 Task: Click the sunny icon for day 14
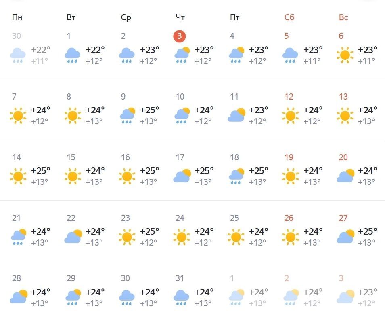[18, 176]
